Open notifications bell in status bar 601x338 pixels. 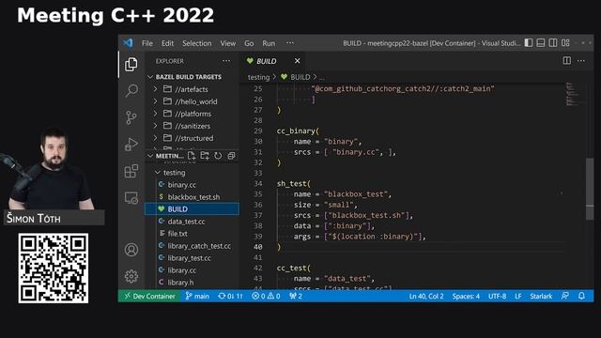pos(581,296)
